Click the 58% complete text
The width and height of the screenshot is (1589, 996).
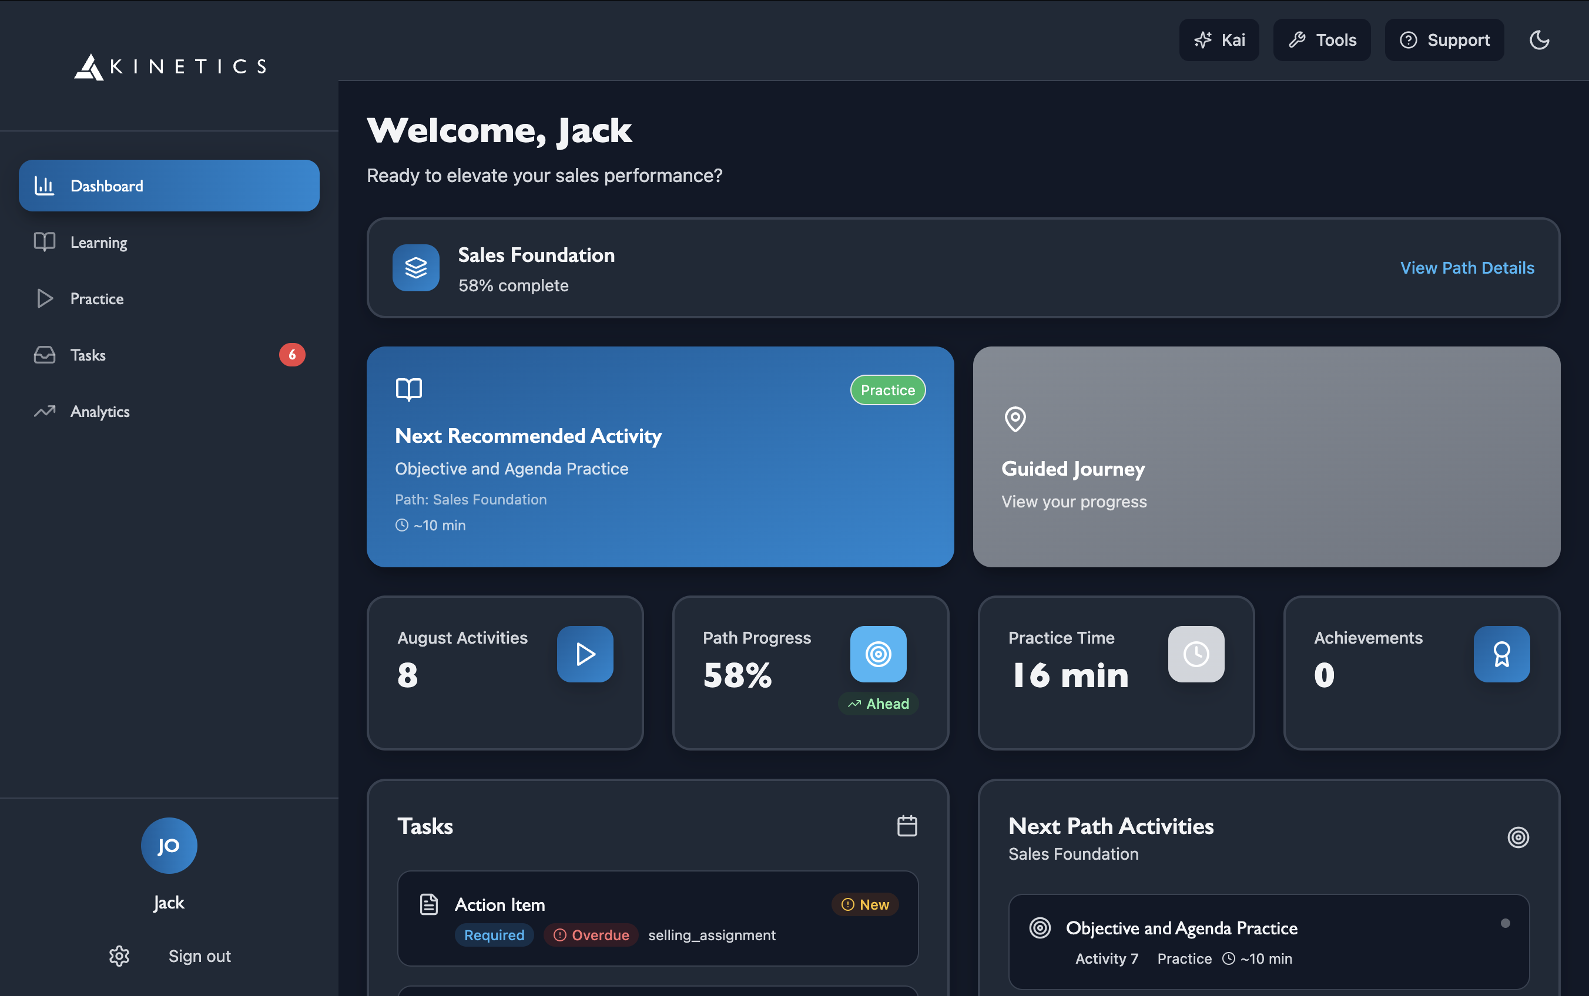pyautogui.click(x=514, y=286)
